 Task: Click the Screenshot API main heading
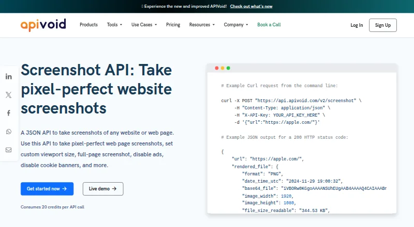tap(96, 89)
